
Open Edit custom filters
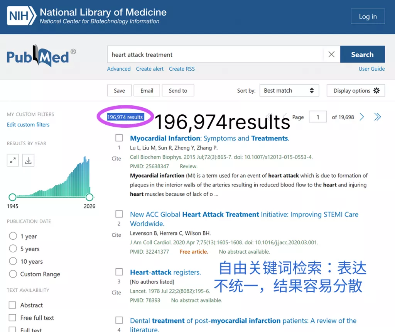point(28,124)
